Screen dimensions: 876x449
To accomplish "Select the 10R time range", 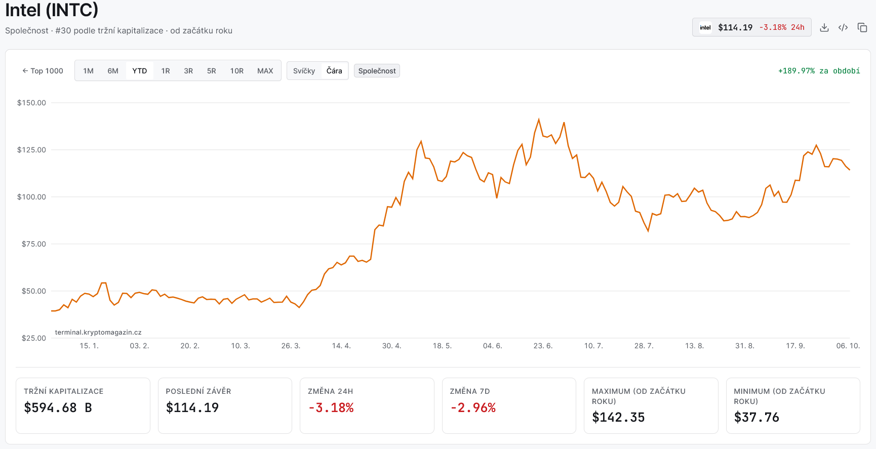I will point(237,71).
